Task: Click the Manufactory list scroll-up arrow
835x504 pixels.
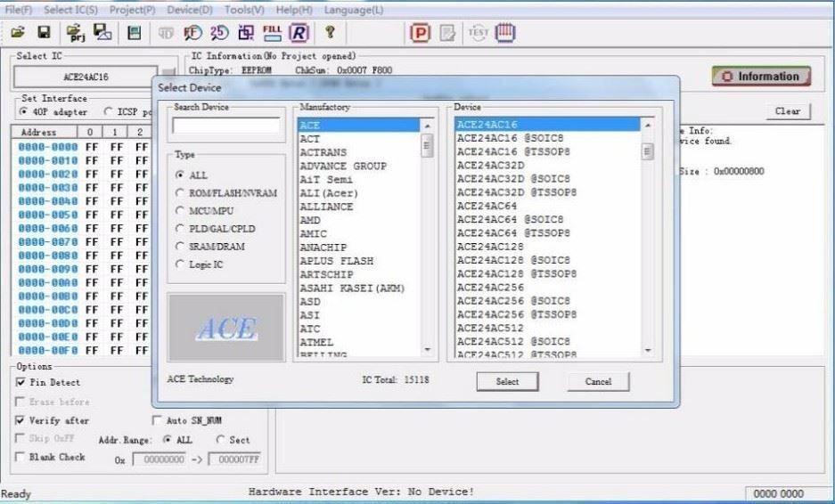Action: pos(427,126)
